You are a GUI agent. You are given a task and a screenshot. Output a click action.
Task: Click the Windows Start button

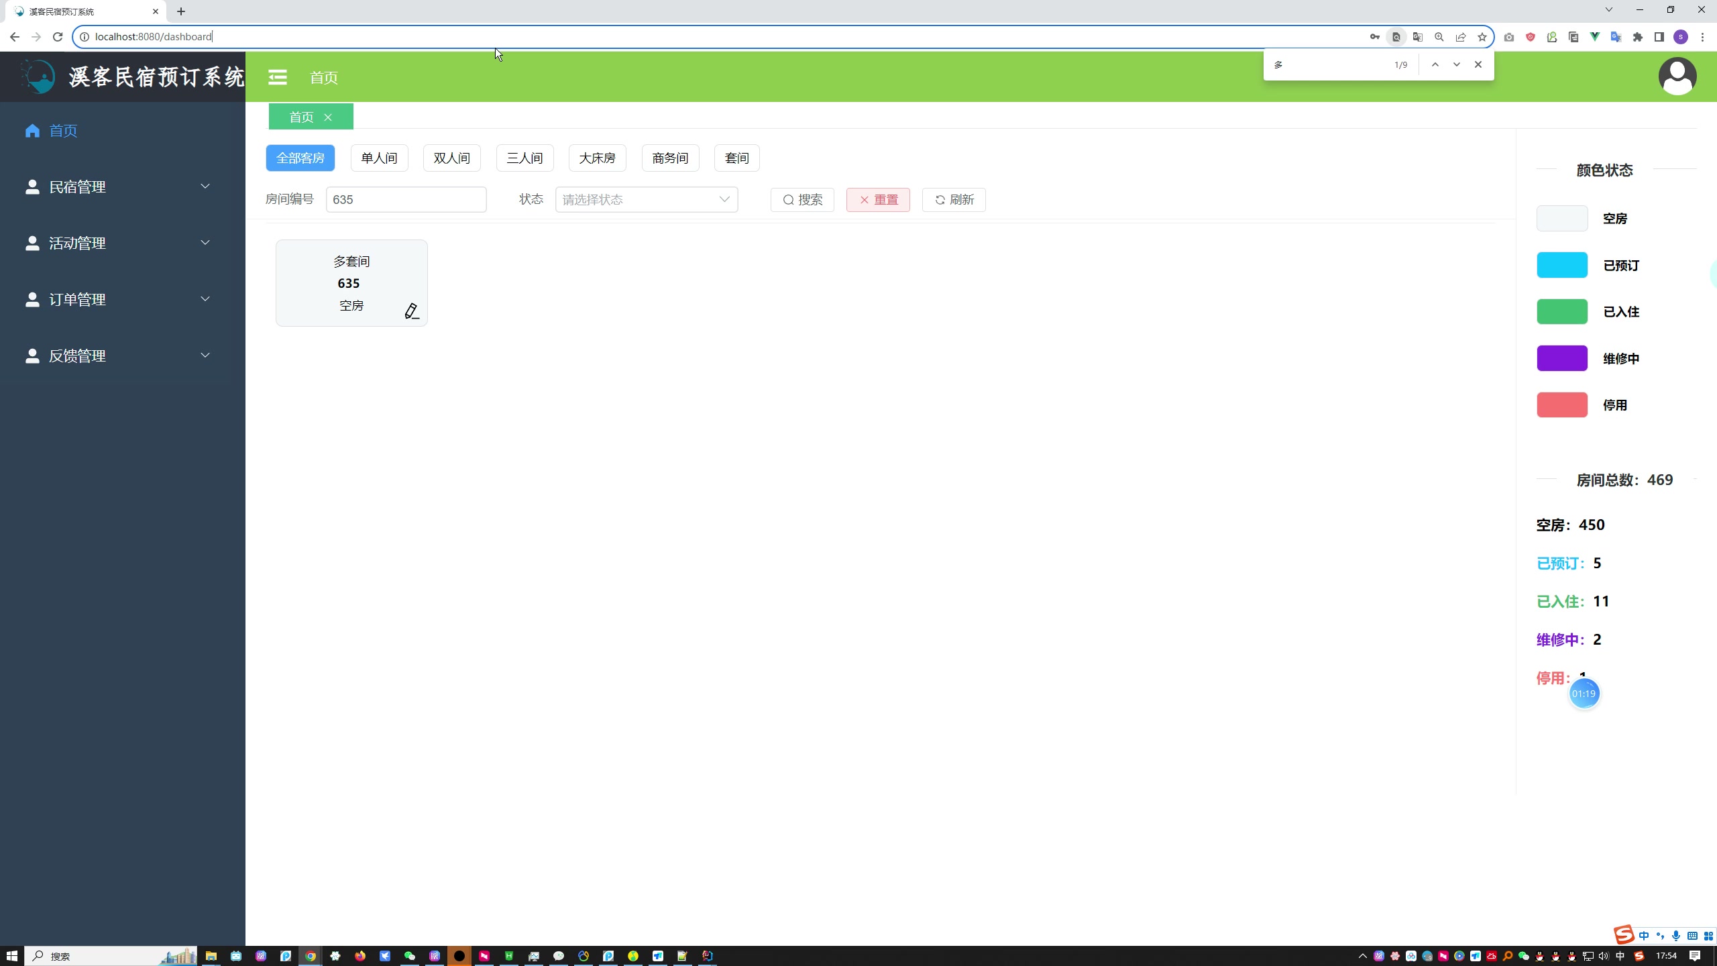pos(11,956)
